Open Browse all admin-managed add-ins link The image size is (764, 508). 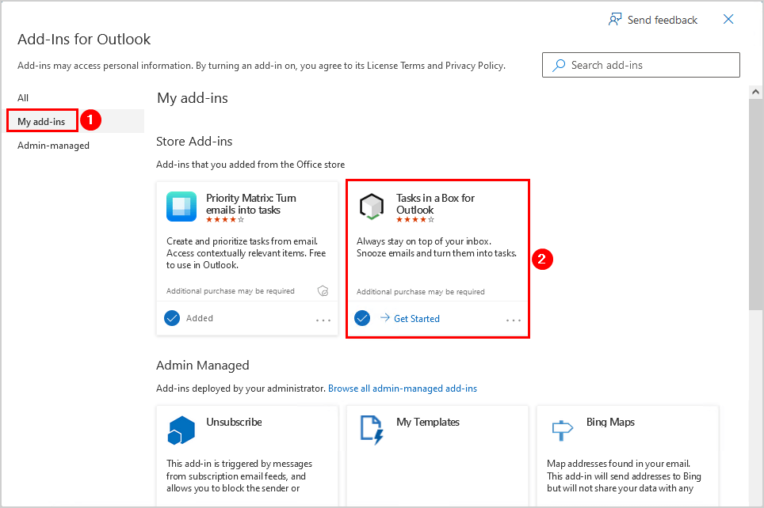pos(403,389)
